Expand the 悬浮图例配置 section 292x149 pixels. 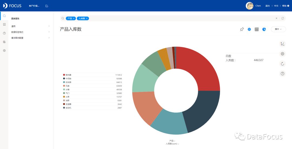(x=30, y=38)
